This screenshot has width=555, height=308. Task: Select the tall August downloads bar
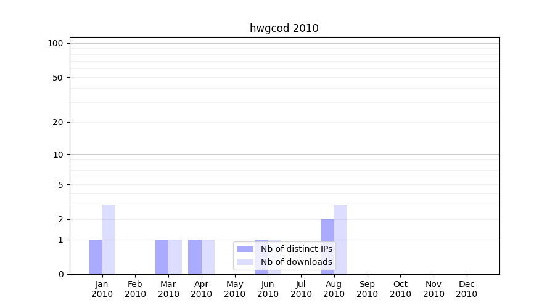pyautogui.click(x=340, y=239)
